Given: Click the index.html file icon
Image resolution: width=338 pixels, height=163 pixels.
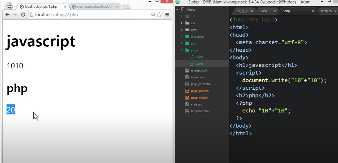Looking at the screenshot, I should tap(187, 77).
